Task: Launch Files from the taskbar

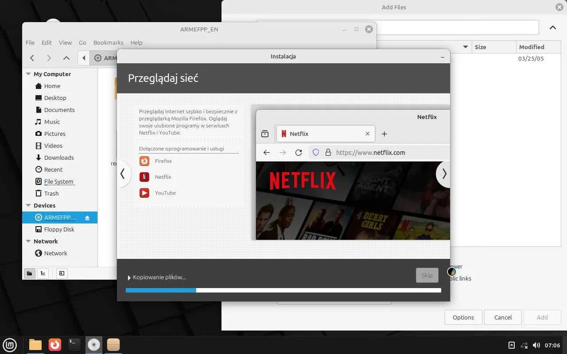Action: (x=35, y=344)
